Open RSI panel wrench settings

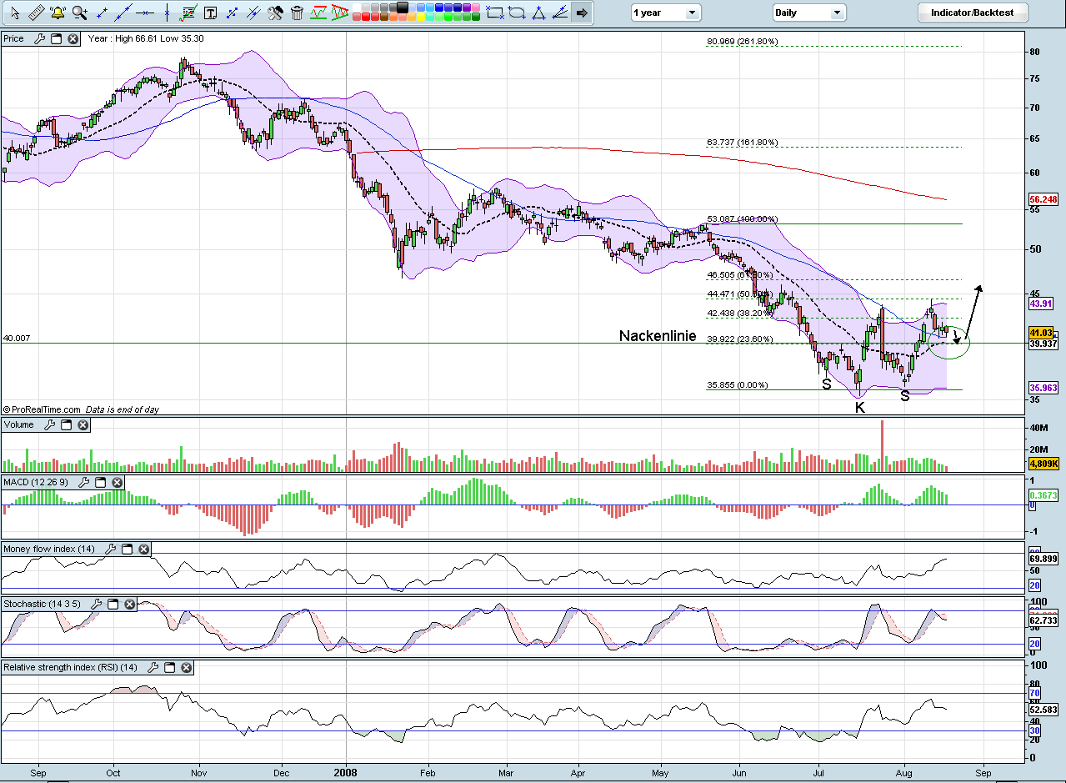point(153,667)
